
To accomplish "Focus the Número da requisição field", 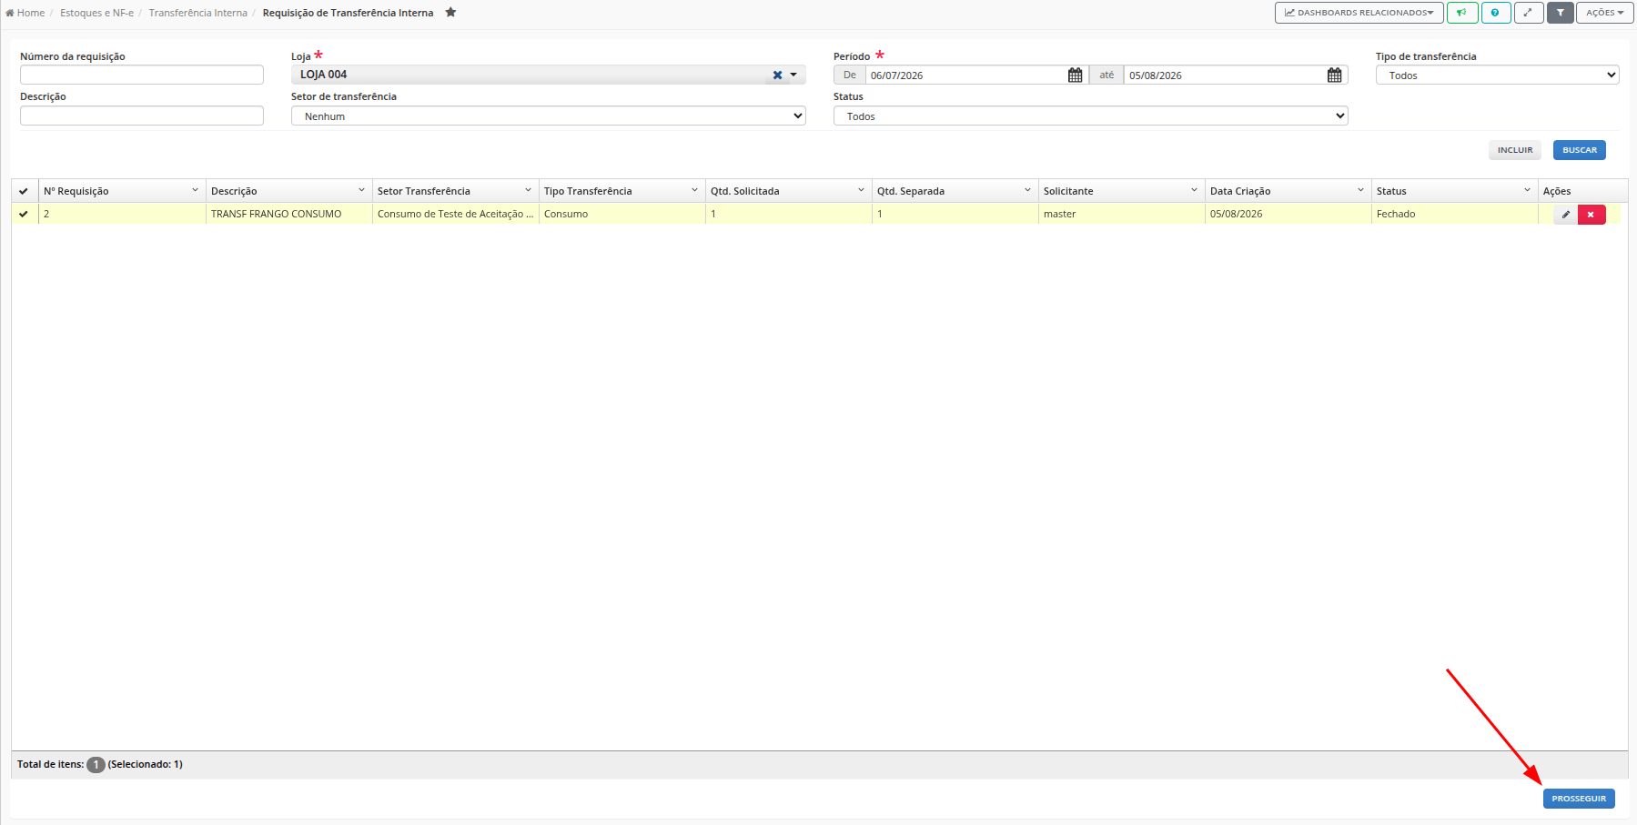I will pyautogui.click(x=142, y=75).
